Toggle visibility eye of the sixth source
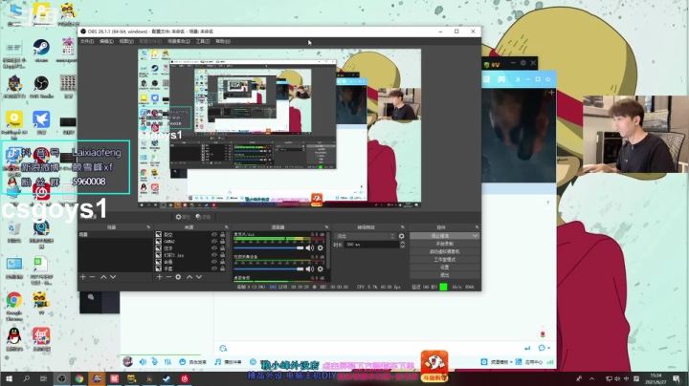 214,268
